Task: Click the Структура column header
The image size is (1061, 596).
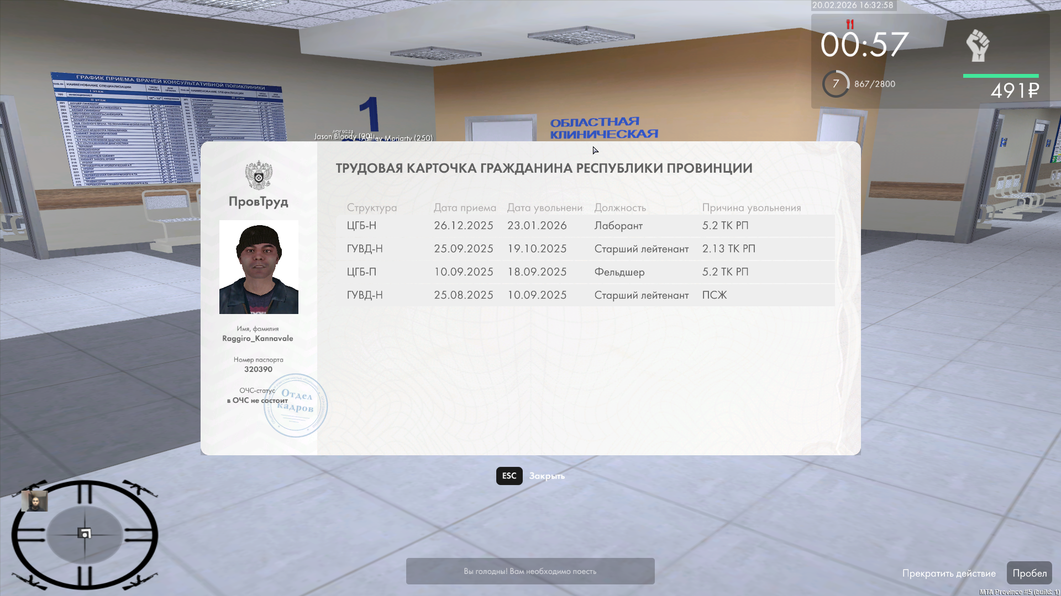Action: tap(371, 207)
